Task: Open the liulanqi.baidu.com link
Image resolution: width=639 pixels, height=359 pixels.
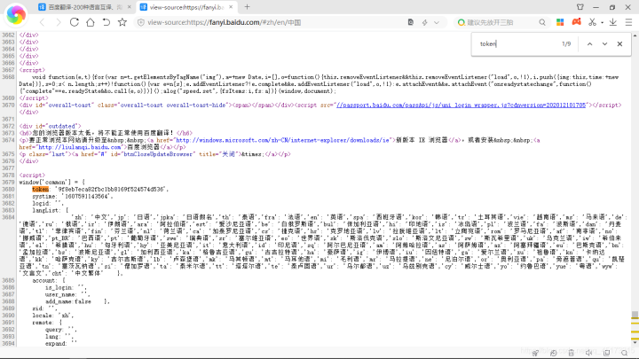Action: [x=80, y=147]
